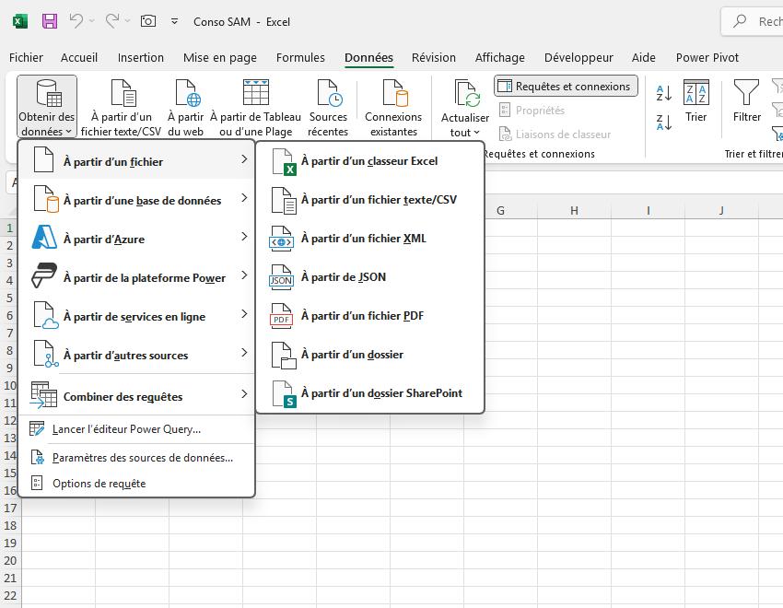The image size is (783, 608).
Task: Select row 22 header
Action: (10, 595)
